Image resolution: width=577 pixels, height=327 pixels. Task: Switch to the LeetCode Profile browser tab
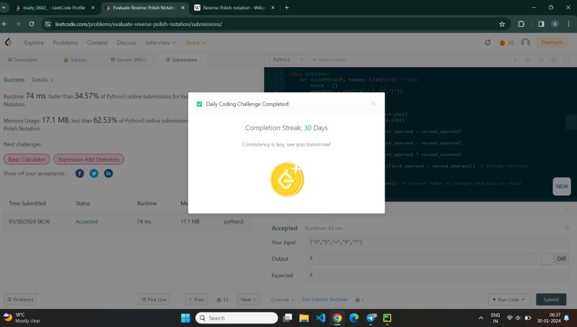tap(55, 7)
